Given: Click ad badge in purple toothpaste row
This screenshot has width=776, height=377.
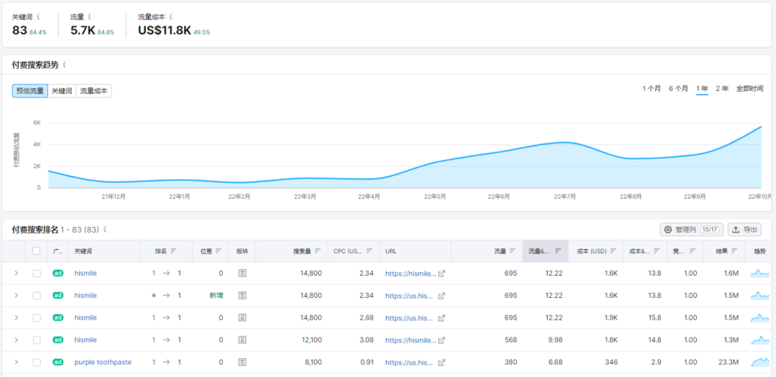Looking at the screenshot, I should [x=58, y=362].
